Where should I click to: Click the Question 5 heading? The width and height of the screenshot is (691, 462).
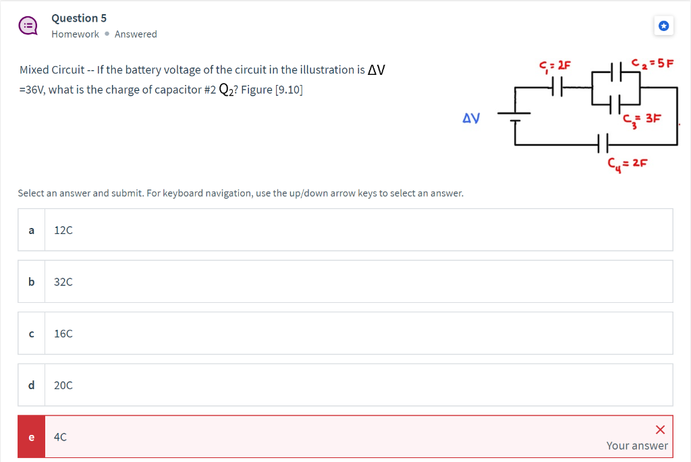tap(79, 18)
